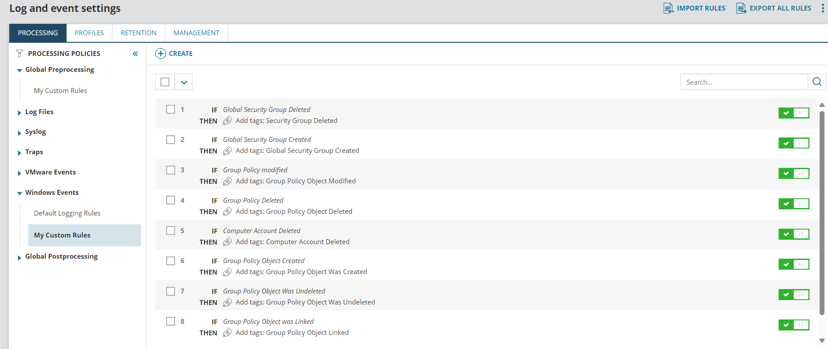
Task: Check the box for rule 1
Action: [171, 109]
